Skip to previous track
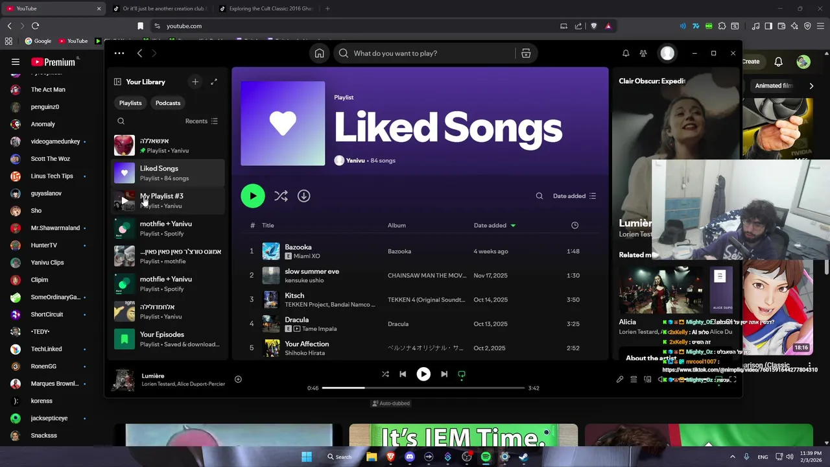This screenshot has height=467, width=830. (403, 374)
